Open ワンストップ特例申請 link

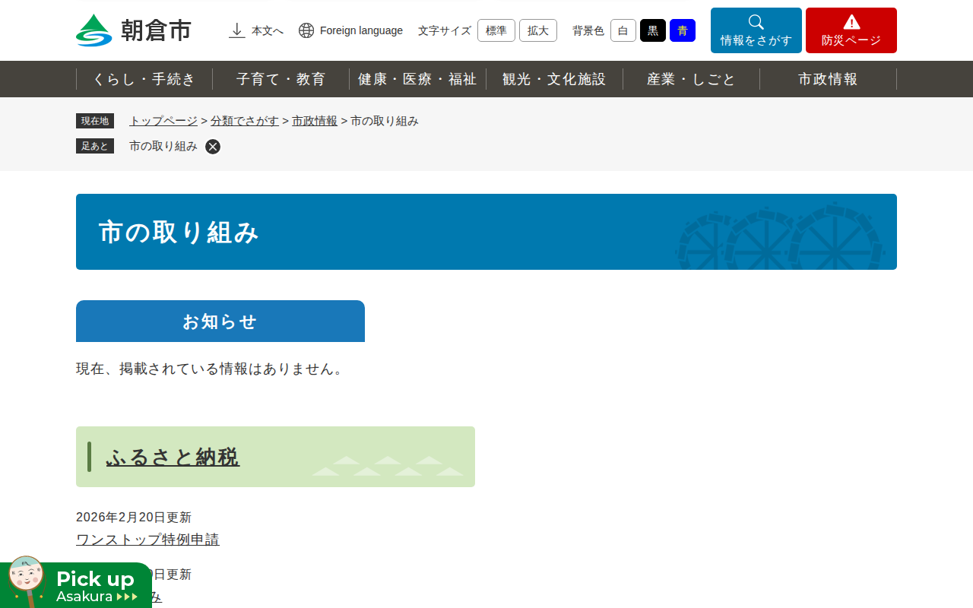(x=147, y=540)
